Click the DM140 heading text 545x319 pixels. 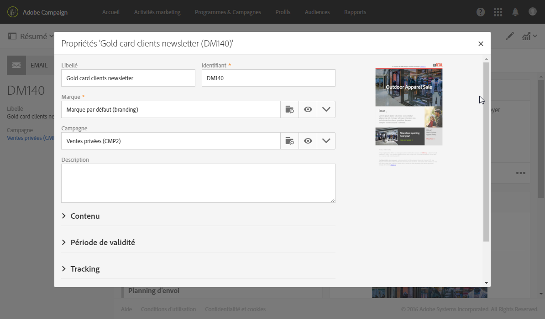[26, 91]
